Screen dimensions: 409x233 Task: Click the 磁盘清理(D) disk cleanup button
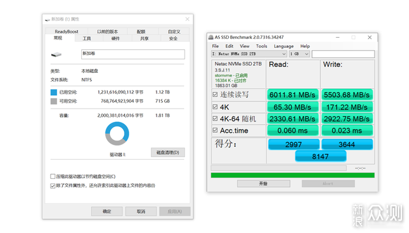(x=167, y=153)
